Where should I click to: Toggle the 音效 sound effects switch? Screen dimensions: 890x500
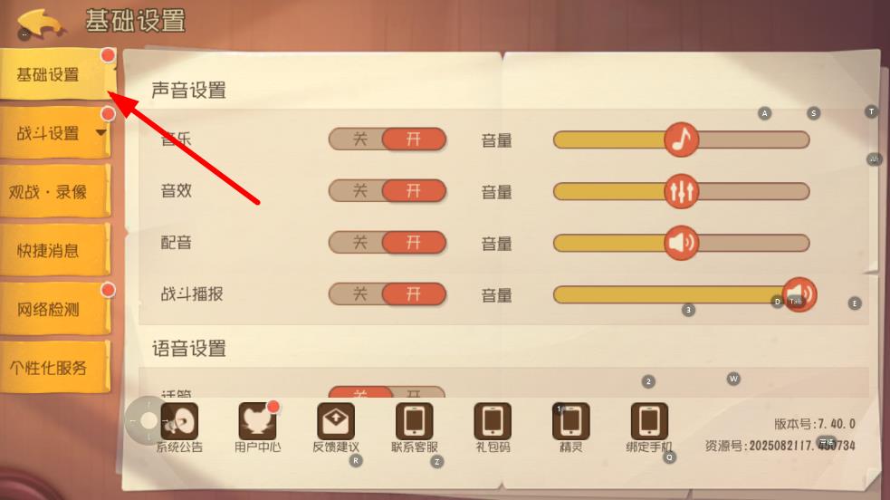pyautogui.click(x=388, y=191)
